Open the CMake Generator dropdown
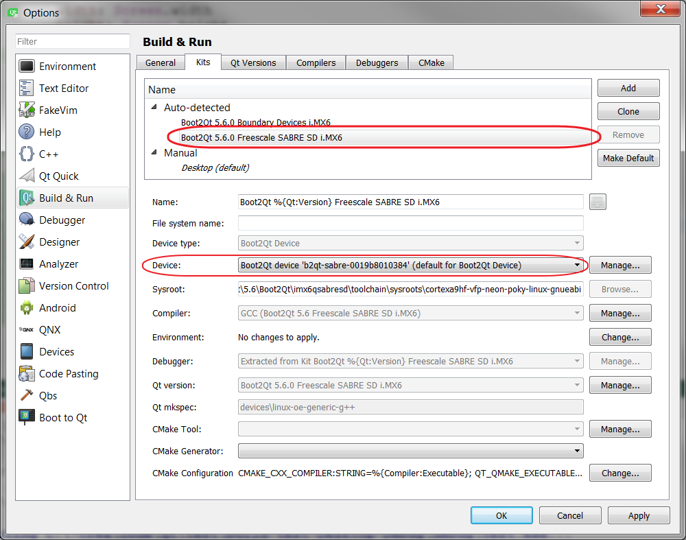 [411, 451]
